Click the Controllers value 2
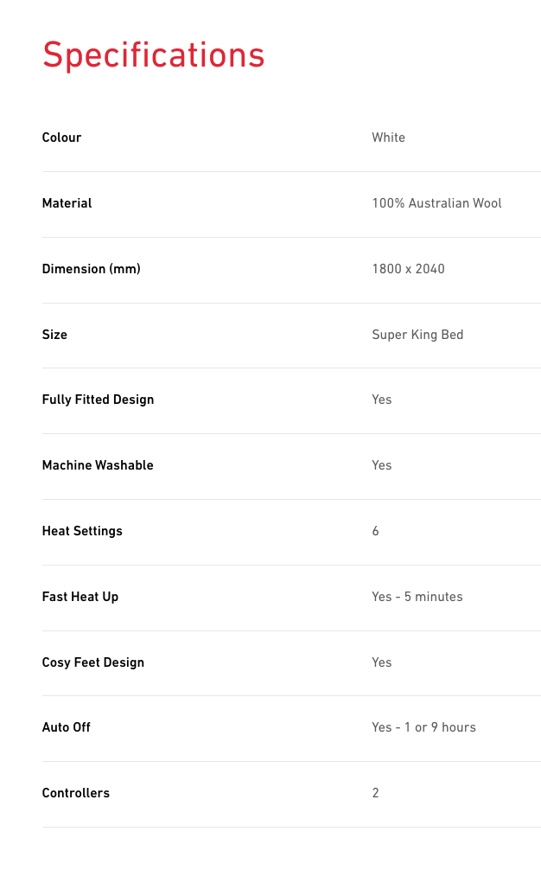Viewport: 541px width, 870px height. (x=376, y=793)
